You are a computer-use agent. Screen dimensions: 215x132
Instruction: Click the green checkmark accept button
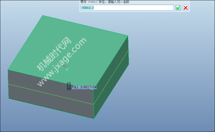pos(178,8)
